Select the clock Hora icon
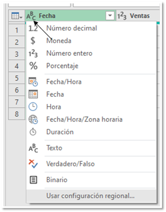 click(x=33, y=107)
